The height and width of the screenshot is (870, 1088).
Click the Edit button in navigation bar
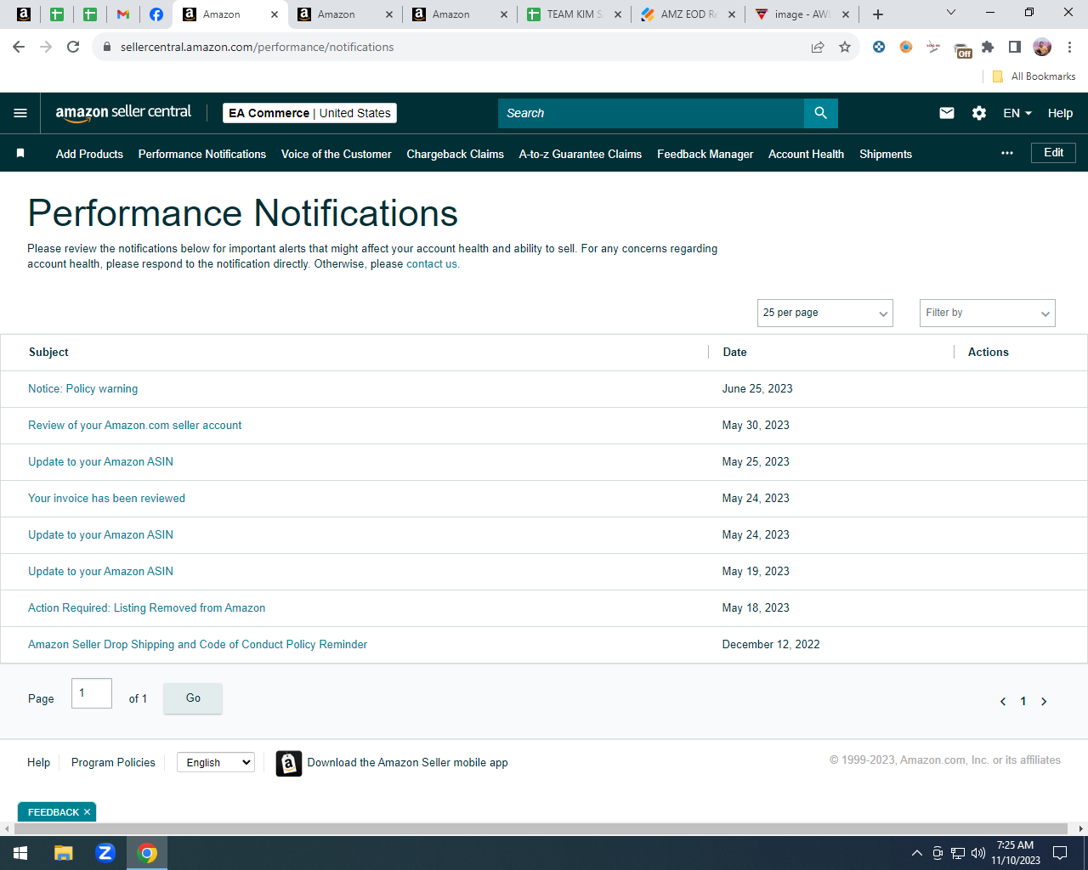click(x=1054, y=153)
